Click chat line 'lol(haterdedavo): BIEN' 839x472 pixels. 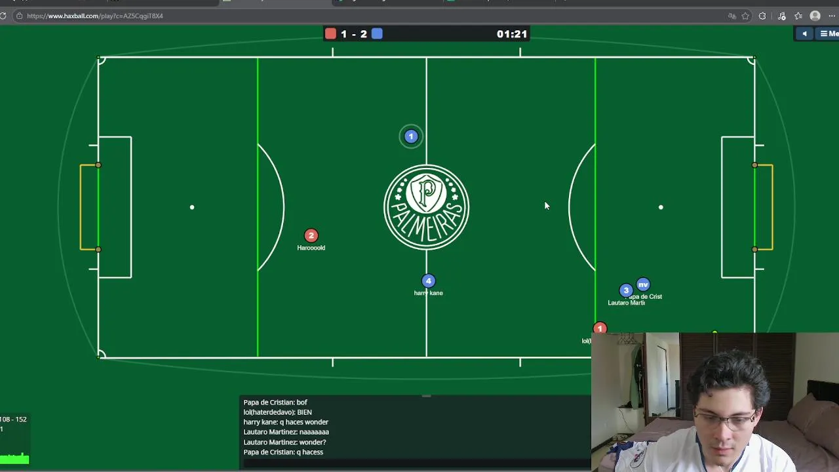click(277, 412)
